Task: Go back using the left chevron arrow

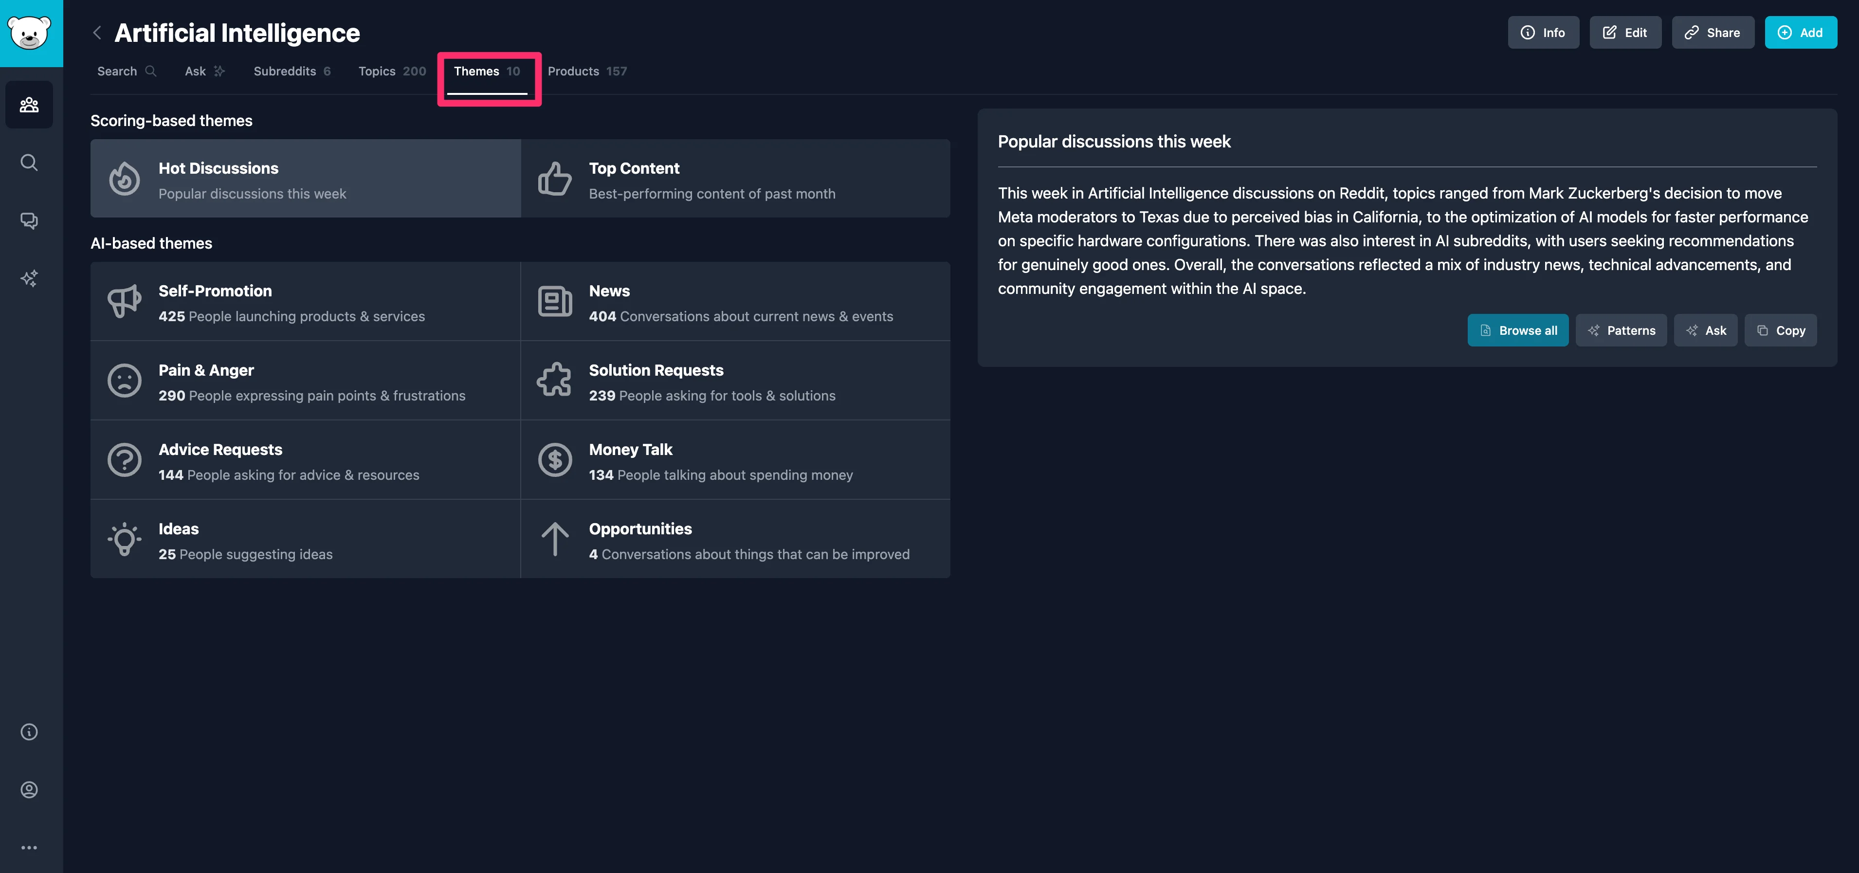Action: (97, 33)
